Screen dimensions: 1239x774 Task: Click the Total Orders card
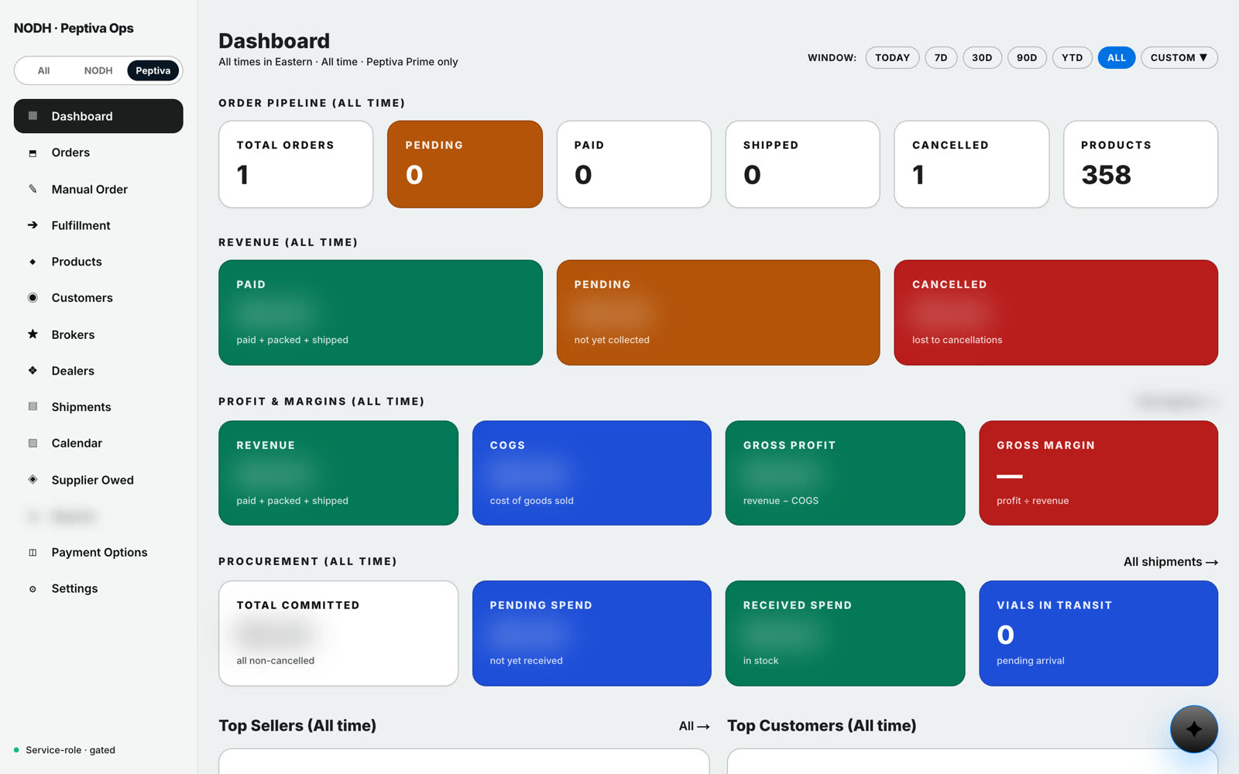point(296,164)
